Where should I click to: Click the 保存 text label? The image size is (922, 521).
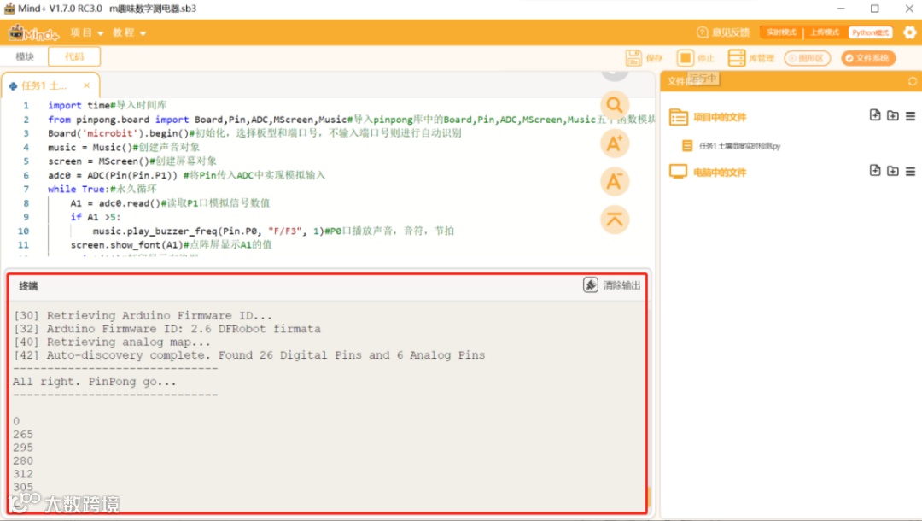pos(654,58)
